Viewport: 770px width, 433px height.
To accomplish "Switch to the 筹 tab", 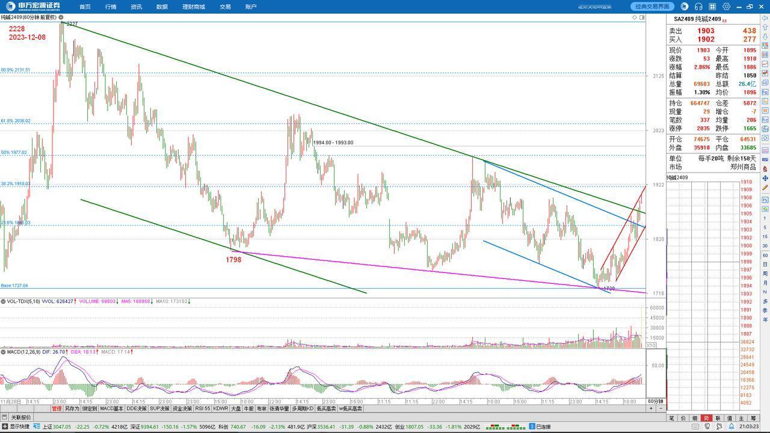I will pos(753,418).
